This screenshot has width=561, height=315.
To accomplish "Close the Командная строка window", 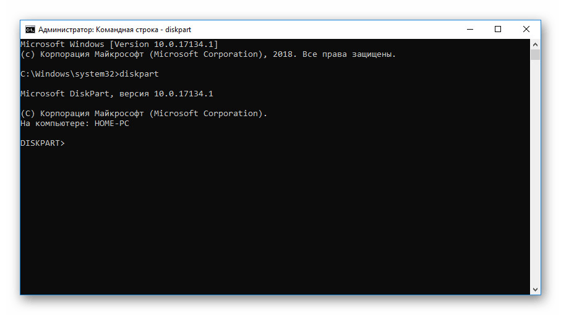I will (x=526, y=29).
